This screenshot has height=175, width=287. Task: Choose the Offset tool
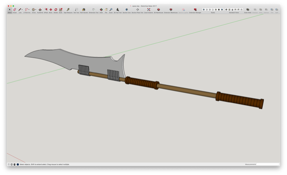coord(46,10)
